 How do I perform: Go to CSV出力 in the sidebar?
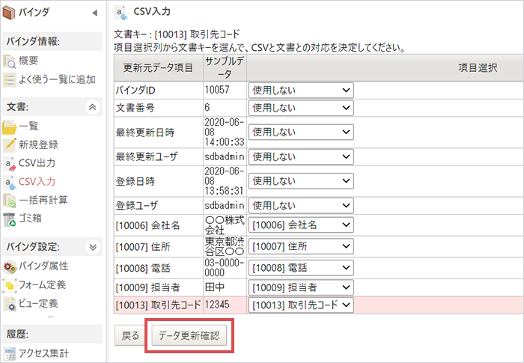coord(37,163)
